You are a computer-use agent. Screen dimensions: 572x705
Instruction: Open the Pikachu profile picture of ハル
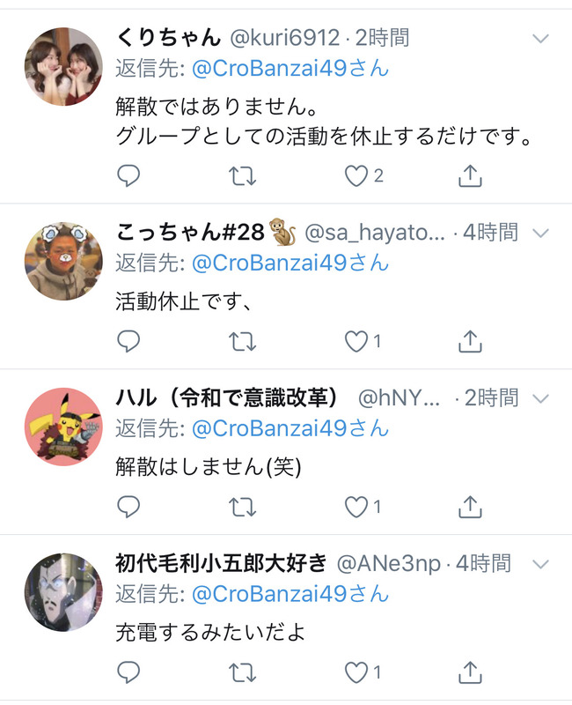(63, 427)
